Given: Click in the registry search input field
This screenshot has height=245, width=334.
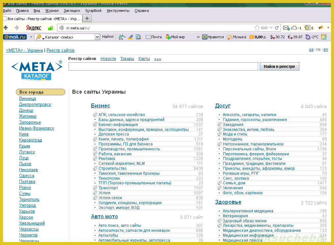Looking at the screenshot, I should (x=164, y=67).
